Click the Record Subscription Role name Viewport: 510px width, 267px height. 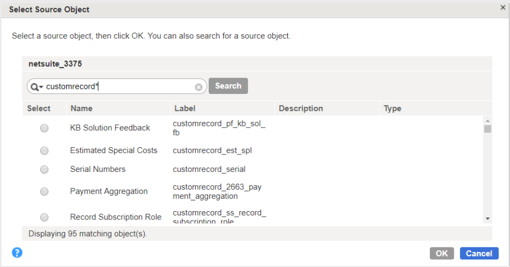click(x=115, y=217)
